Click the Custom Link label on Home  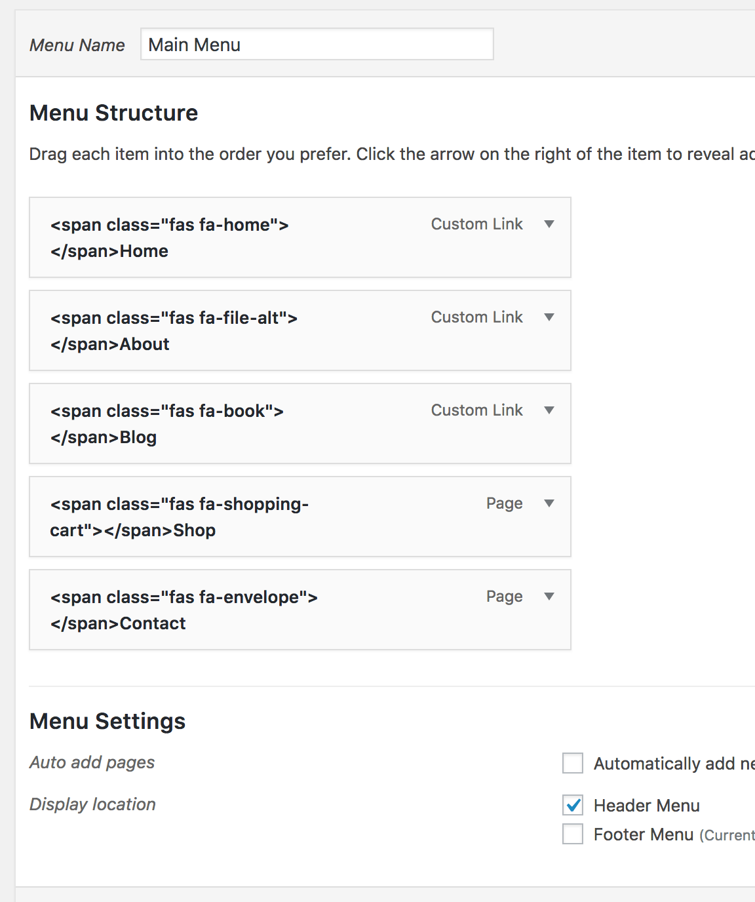(x=476, y=224)
